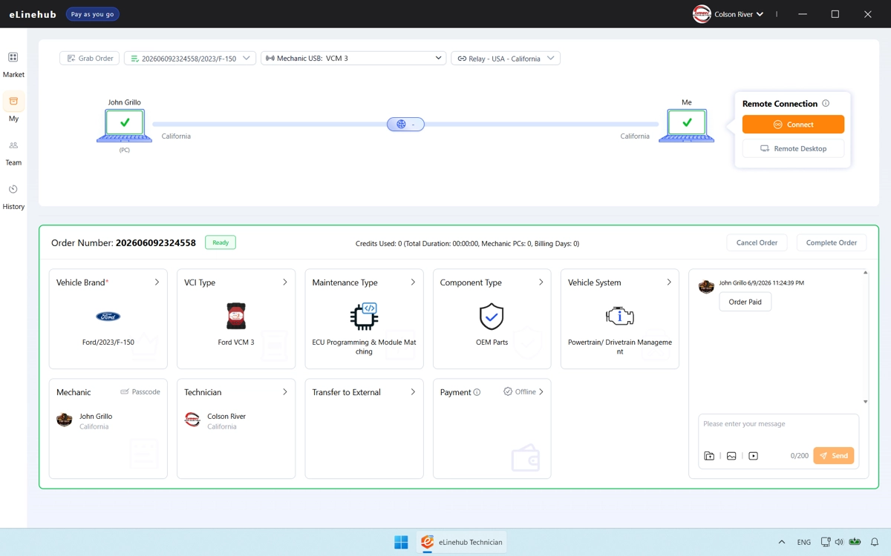Click the ENG language indicator
The image size is (891, 556).
click(x=804, y=542)
